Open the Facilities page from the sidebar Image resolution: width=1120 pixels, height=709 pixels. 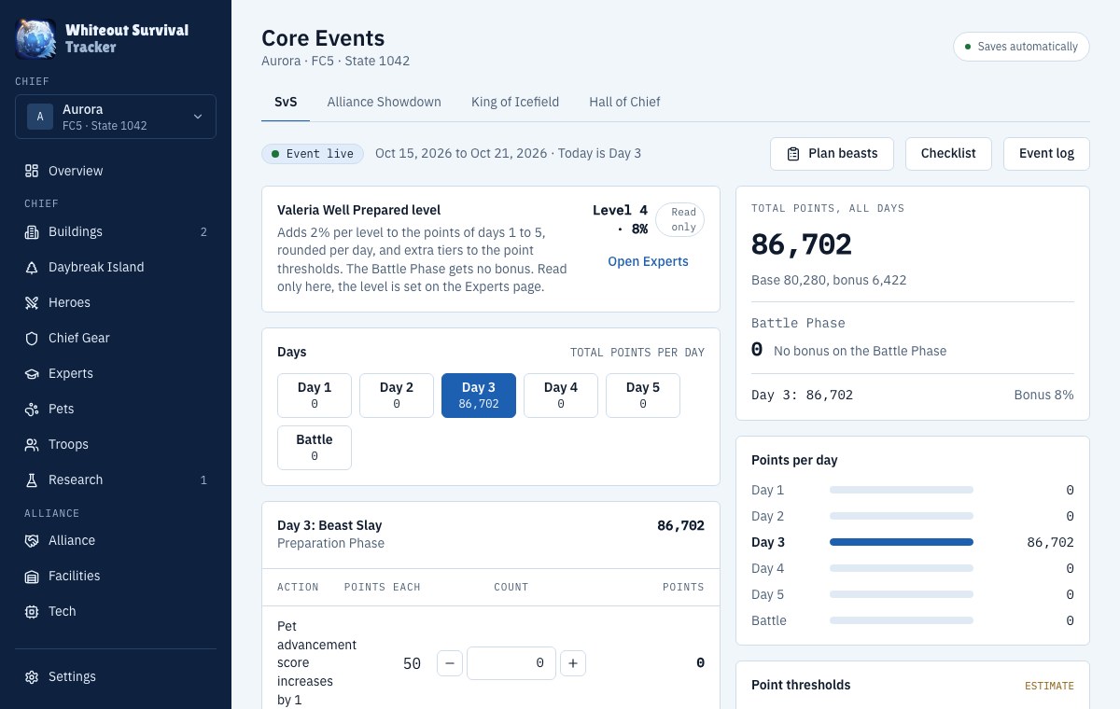116,576
